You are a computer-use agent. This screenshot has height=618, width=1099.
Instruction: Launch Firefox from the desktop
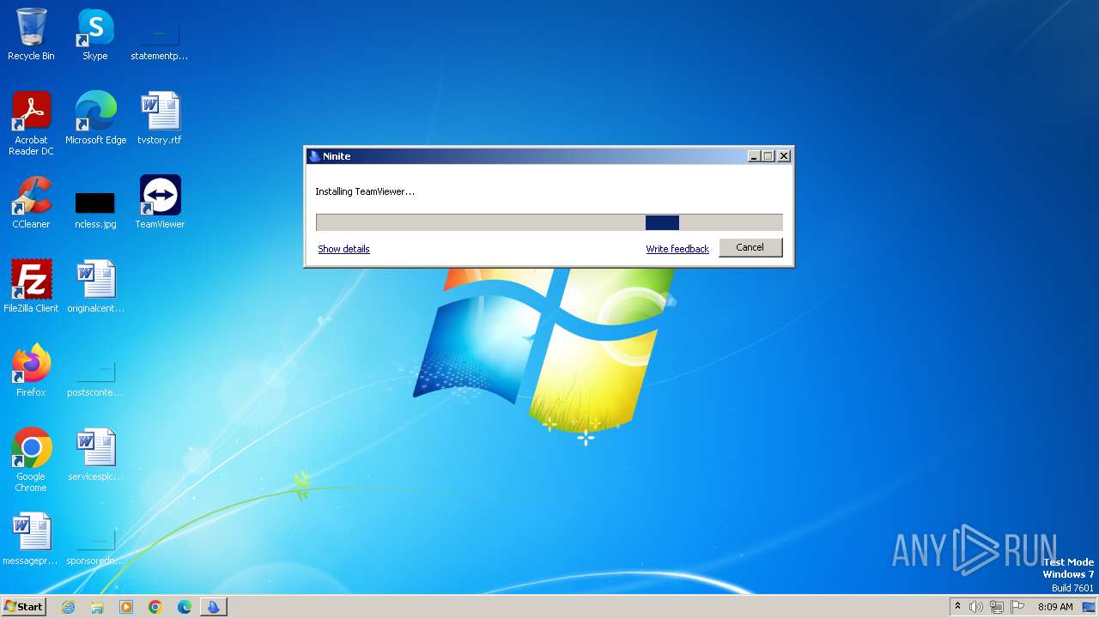point(31,371)
